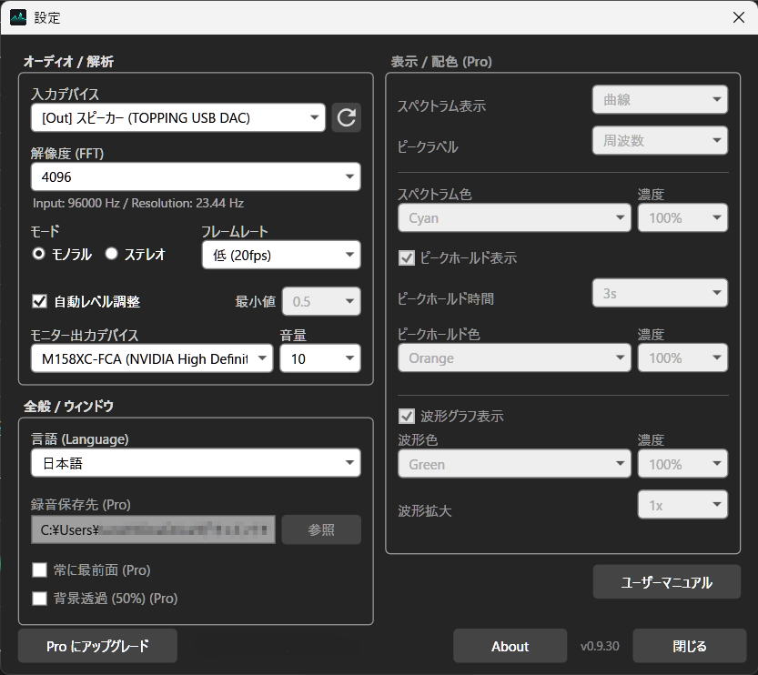This screenshot has width=758, height=675.
Task: Click the 閉じる button
Action: (690, 646)
